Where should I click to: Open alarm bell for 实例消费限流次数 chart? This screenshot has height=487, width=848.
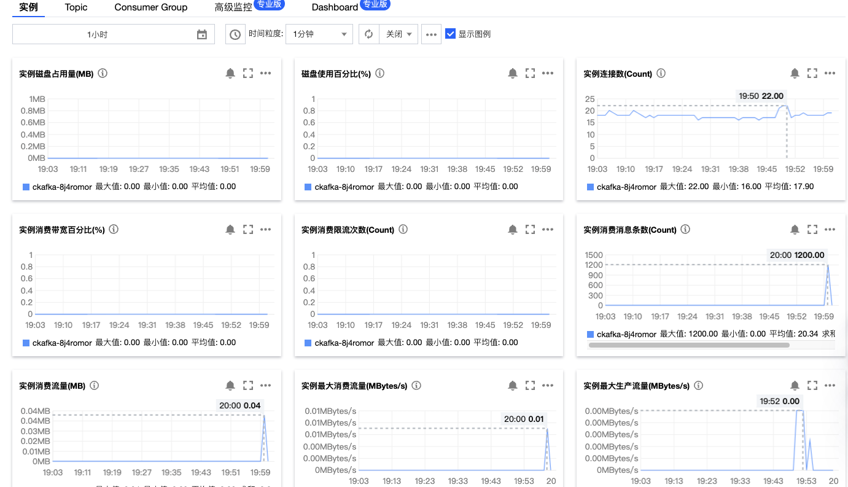pyautogui.click(x=513, y=229)
